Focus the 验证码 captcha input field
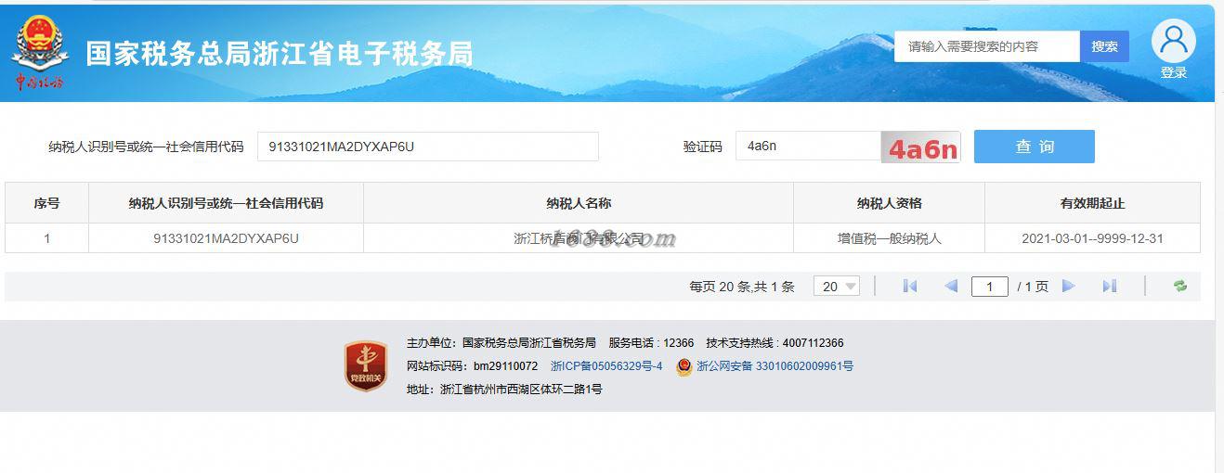This screenshot has height=473, width=1224. click(808, 147)
